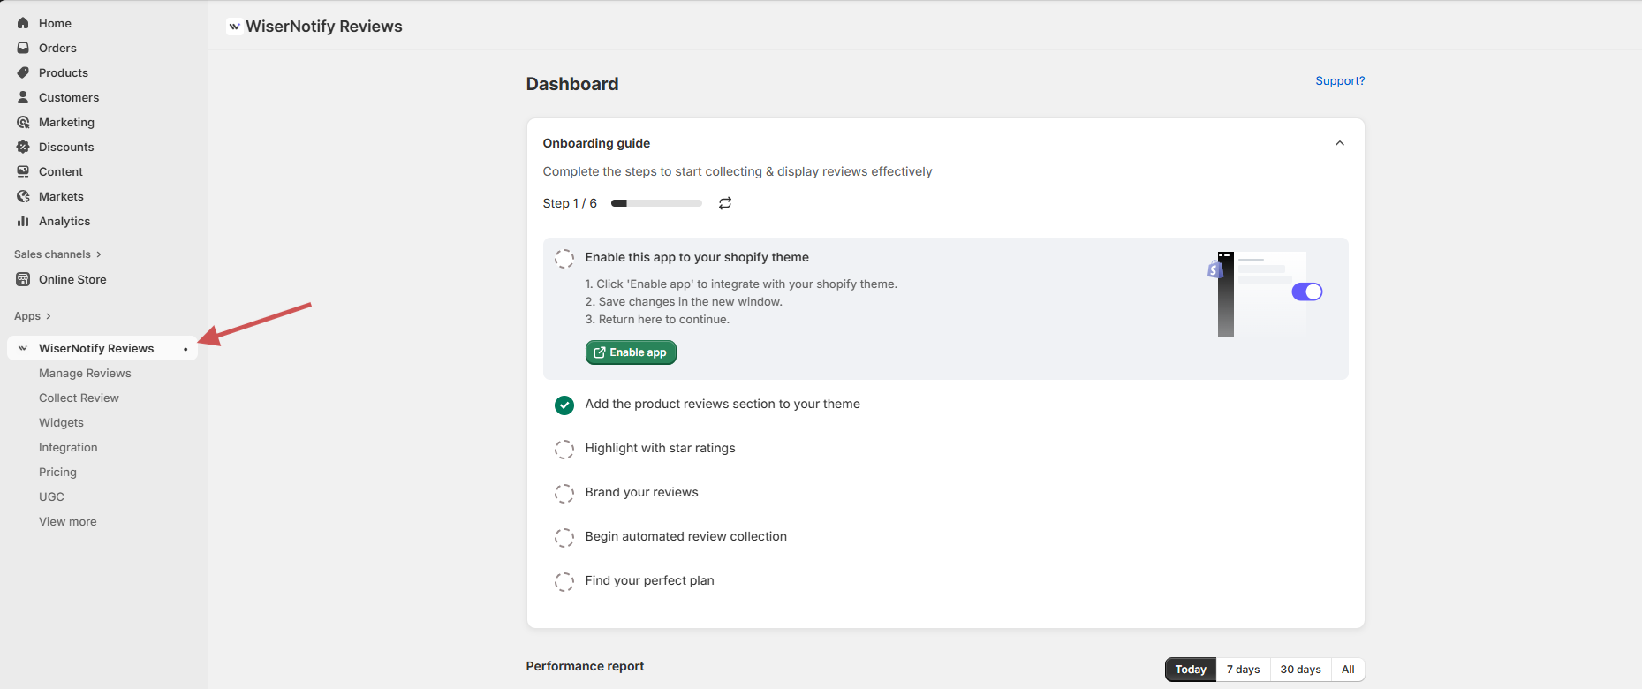This screenshot has width=1642, height=689.
Task: Click the completed green check for product reviews
Action: click(564, 405)
